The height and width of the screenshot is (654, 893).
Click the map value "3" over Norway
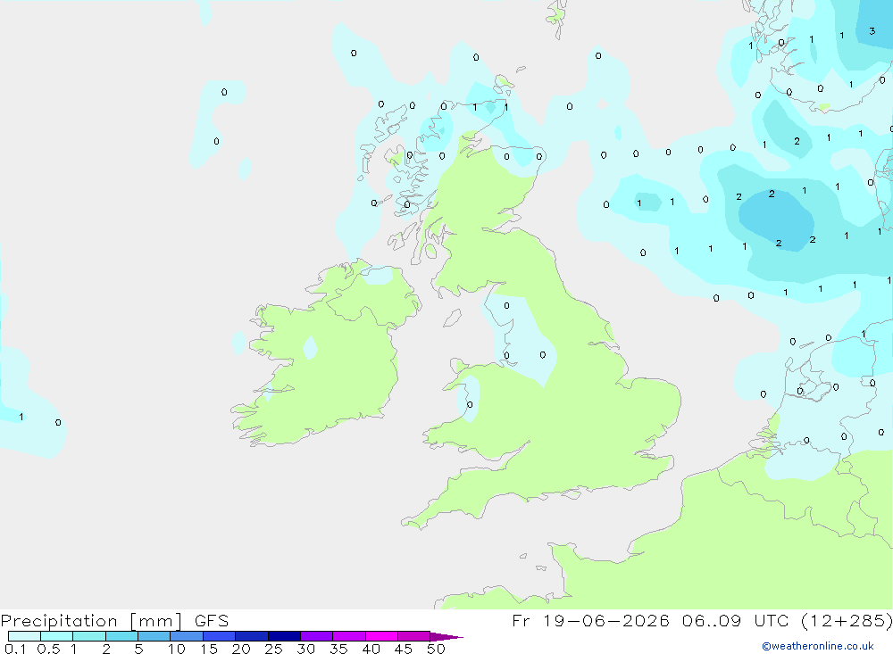point(872,31)
